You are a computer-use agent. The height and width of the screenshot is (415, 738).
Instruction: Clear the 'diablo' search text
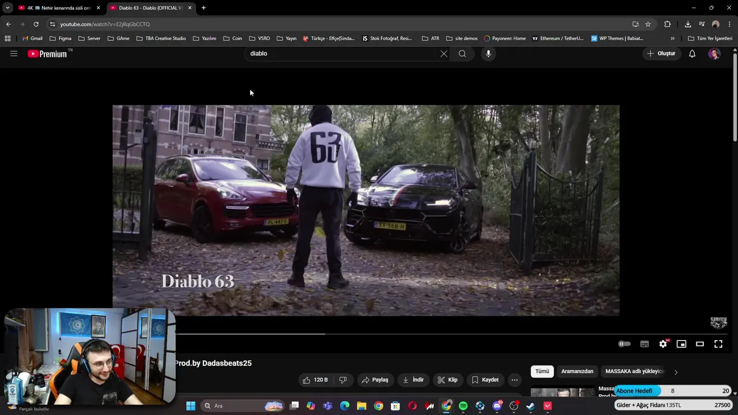443,54
